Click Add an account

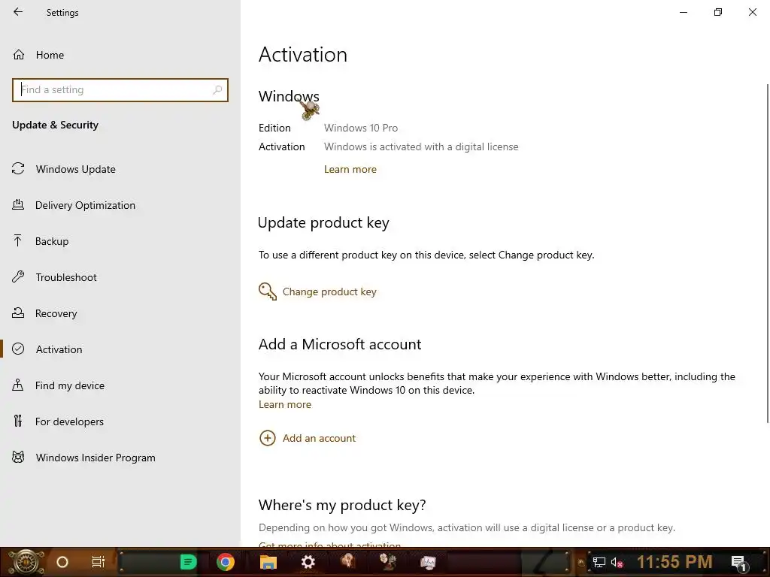click(319, 438)
